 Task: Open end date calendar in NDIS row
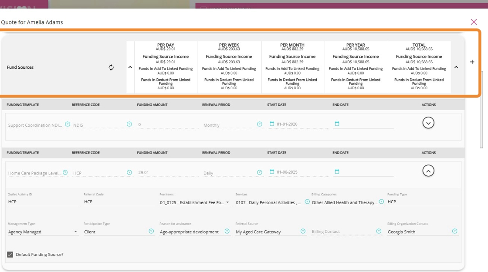click(337, 124)
